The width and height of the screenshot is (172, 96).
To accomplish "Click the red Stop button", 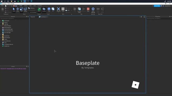I will tap(88, 10).
